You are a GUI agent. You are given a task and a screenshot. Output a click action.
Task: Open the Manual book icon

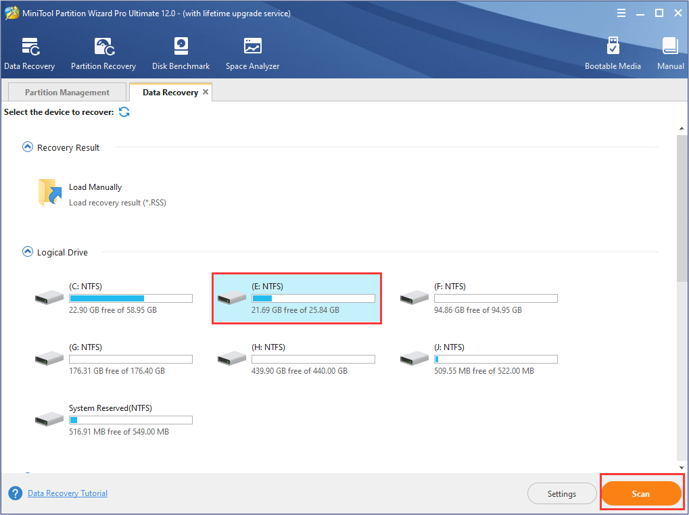pyautogui.click(x=671, y=47)
